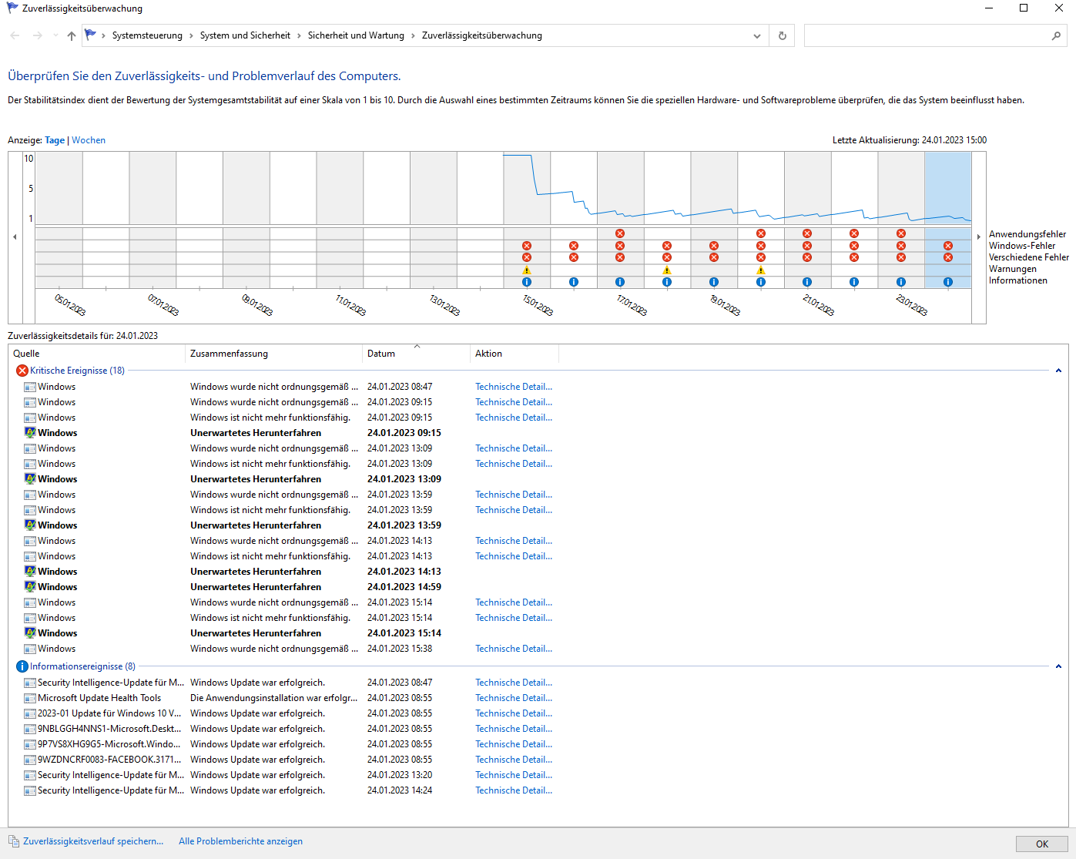Click shield icon of 14:59 Unerwartetes Herunterfahren row

pos(30,587)
